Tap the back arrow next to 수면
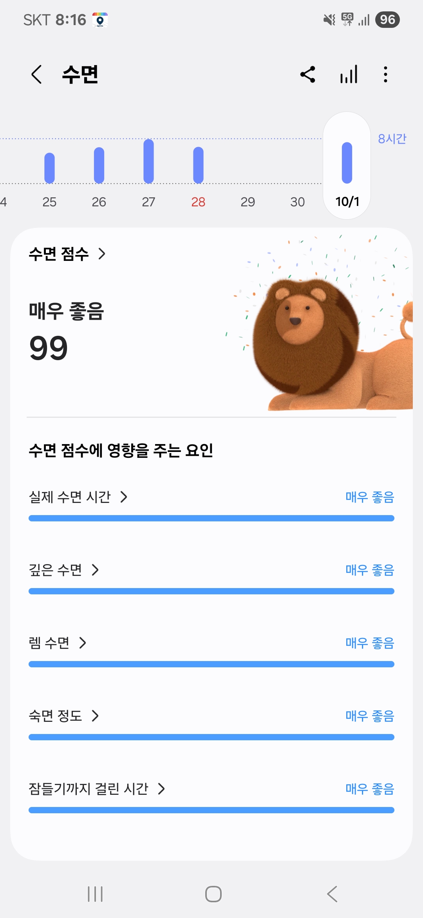Image resolution: width=423 pixels, height=918 pixels. (36, 75)
